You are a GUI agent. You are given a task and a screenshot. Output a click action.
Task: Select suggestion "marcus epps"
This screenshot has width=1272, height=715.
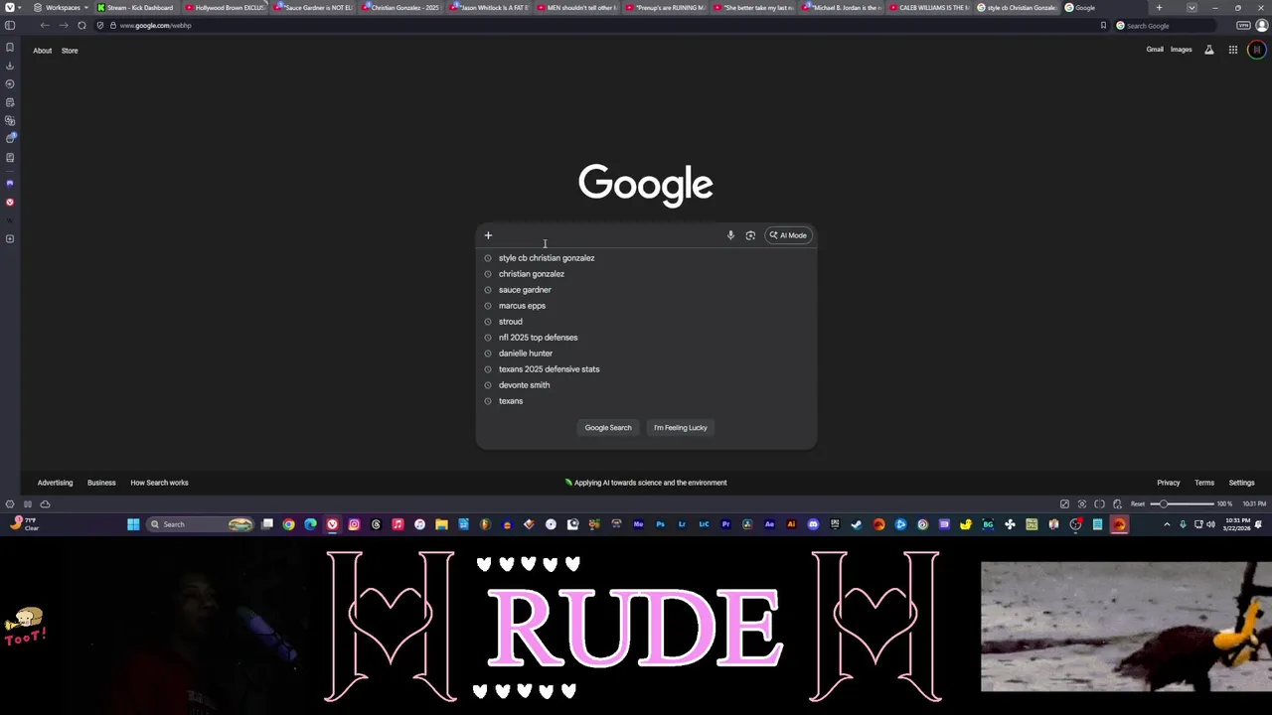(522, 306)
